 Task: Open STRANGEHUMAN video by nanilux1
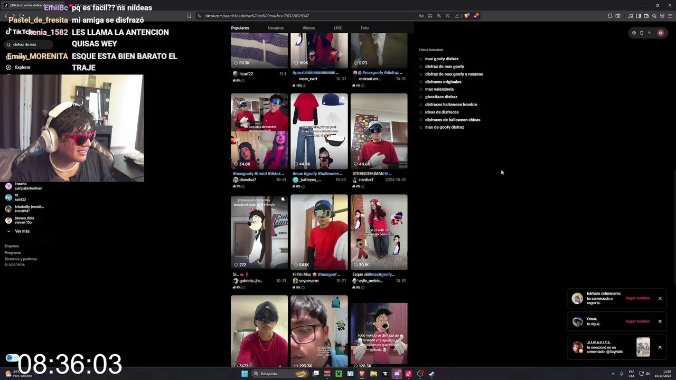(379, 131)
